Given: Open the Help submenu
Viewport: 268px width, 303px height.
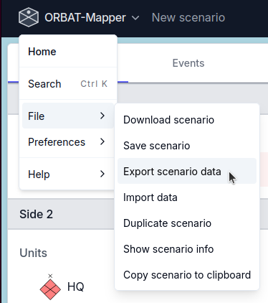Looking at the screenshot, I should tap(68, 174).
